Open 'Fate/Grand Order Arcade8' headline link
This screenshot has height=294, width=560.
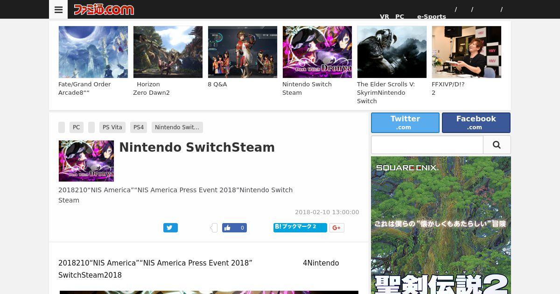(x=84, y=89)
